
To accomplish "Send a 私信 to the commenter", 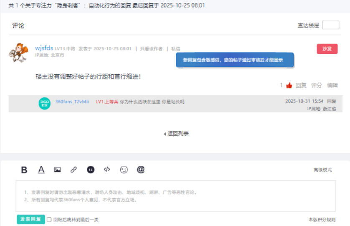I will click(175, 49).
